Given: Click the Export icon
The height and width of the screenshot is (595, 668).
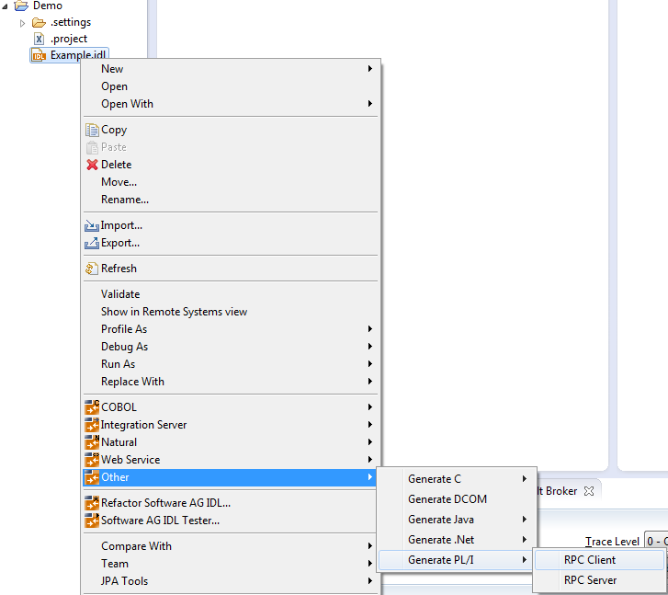Looking at the screenshot, I should point(92,243).
